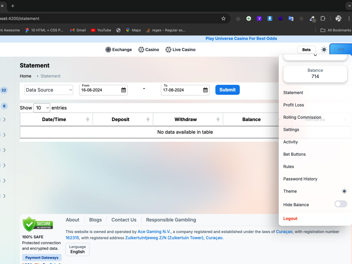Click the Payment Gateways label
Screen dimensions: 352x264
coord(42,258)
